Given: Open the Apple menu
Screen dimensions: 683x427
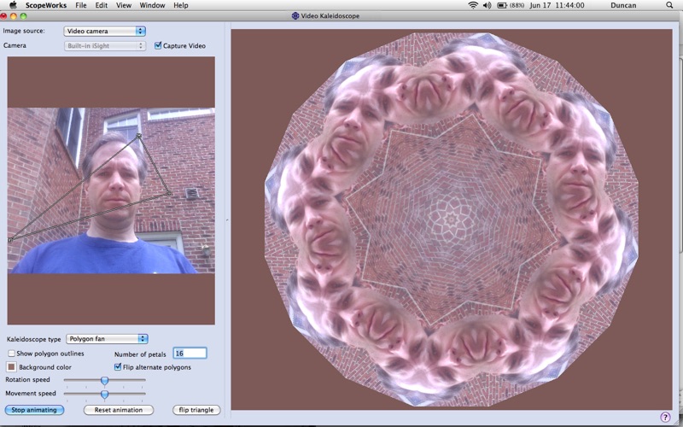Looking at the screenshot, I should point(13,5).
